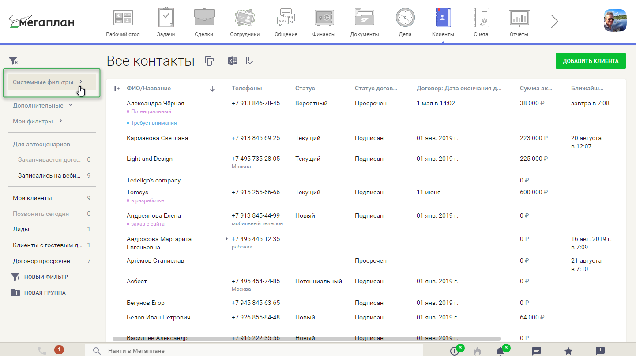Viewport: 636px width, 356px height.
Task: Open the chat messages icon in bottom bar
Action: tap(537, 351)
